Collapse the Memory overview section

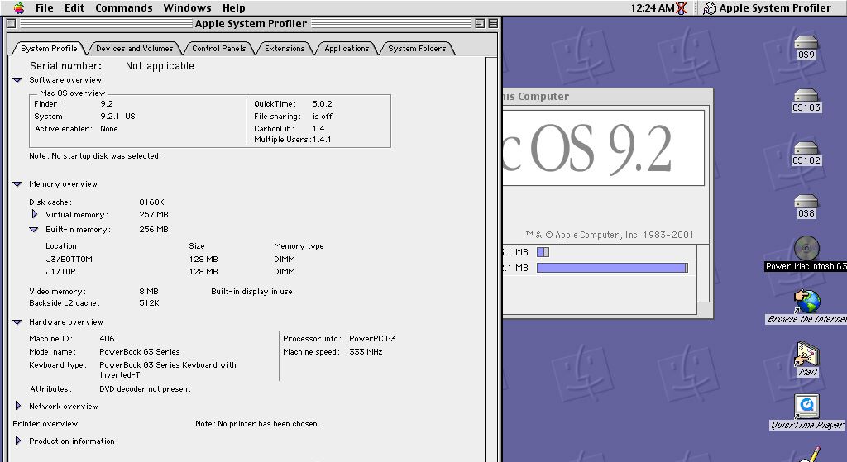point(17,184)
